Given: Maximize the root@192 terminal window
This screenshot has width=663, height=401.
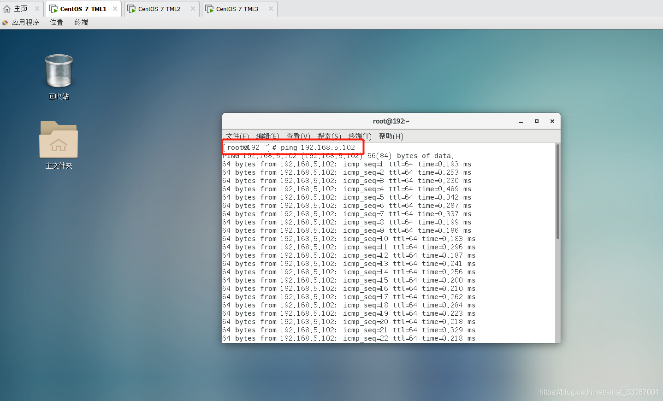Looking at the screenshot, I should tap(537, 121).
